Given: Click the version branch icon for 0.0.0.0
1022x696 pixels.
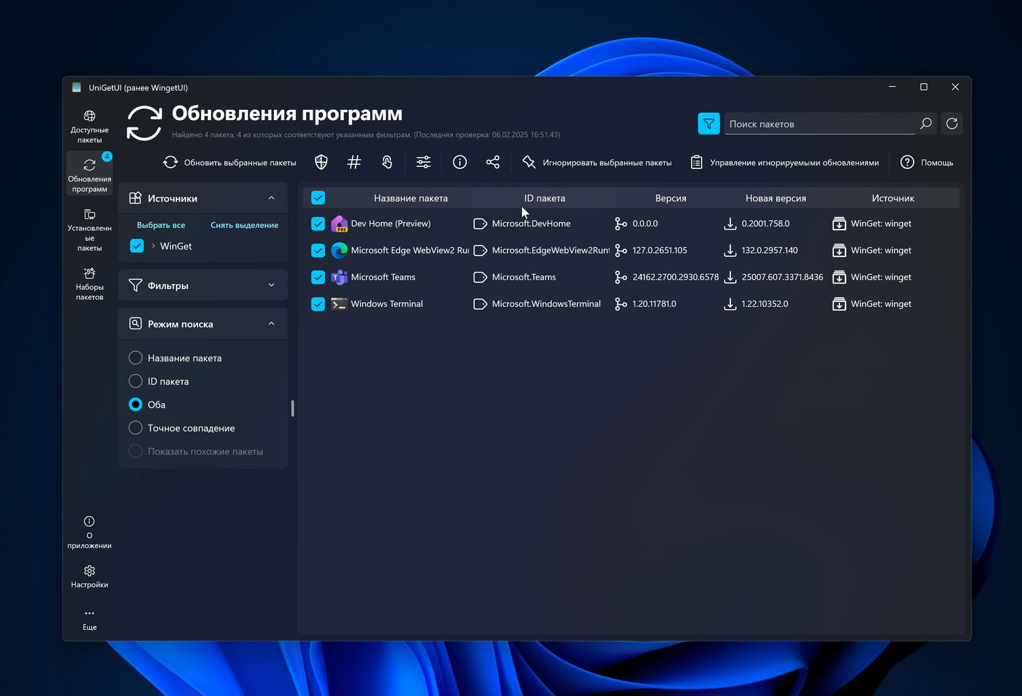Looking at the screenshot, I should pyautogui.click(x=621, y=224).
